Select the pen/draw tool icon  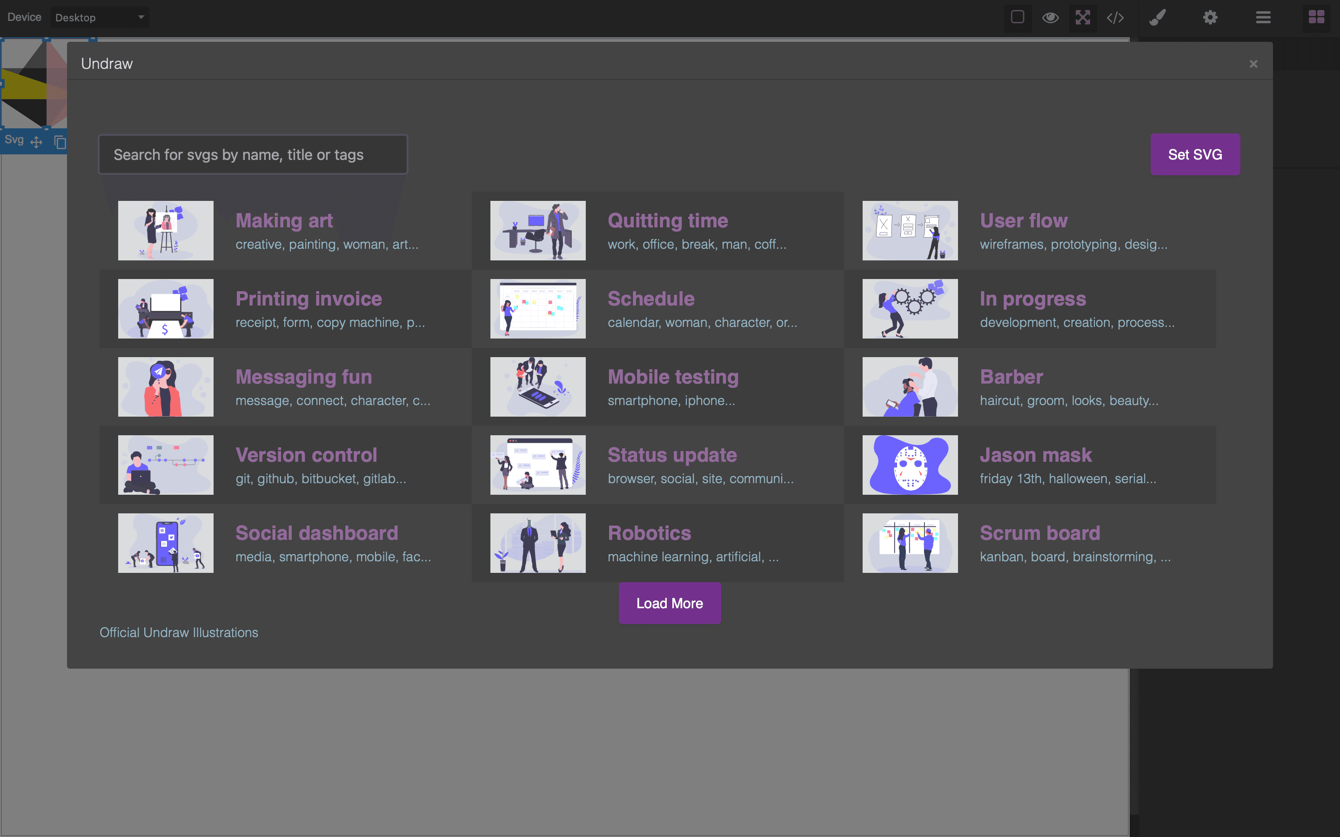coord(1157,16)
